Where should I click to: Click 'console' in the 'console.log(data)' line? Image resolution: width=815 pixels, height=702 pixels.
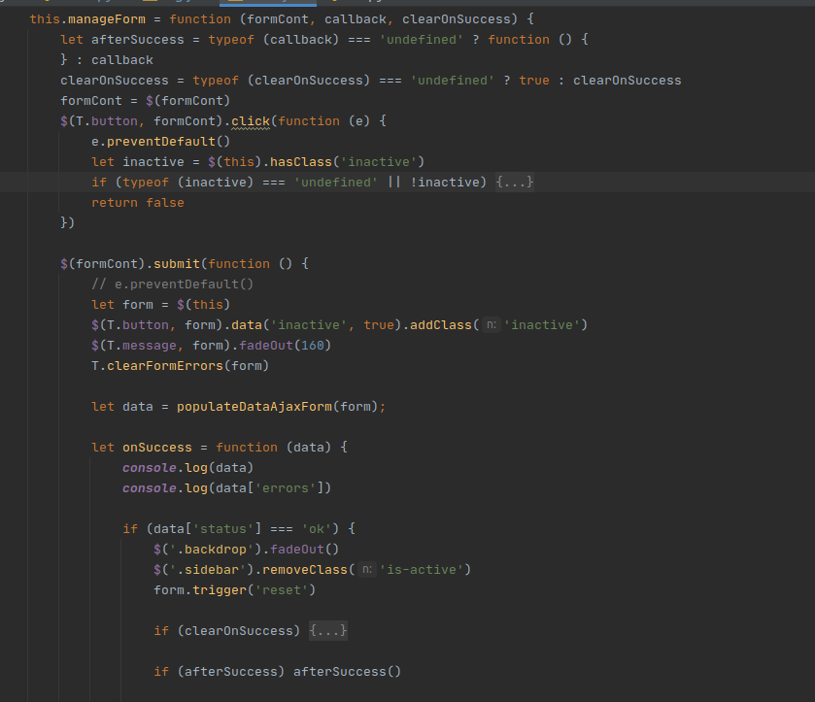(150, 468)
